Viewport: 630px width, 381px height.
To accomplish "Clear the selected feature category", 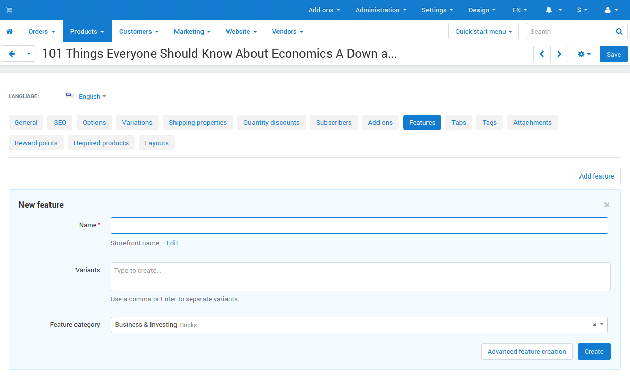I will coord(594,325).
